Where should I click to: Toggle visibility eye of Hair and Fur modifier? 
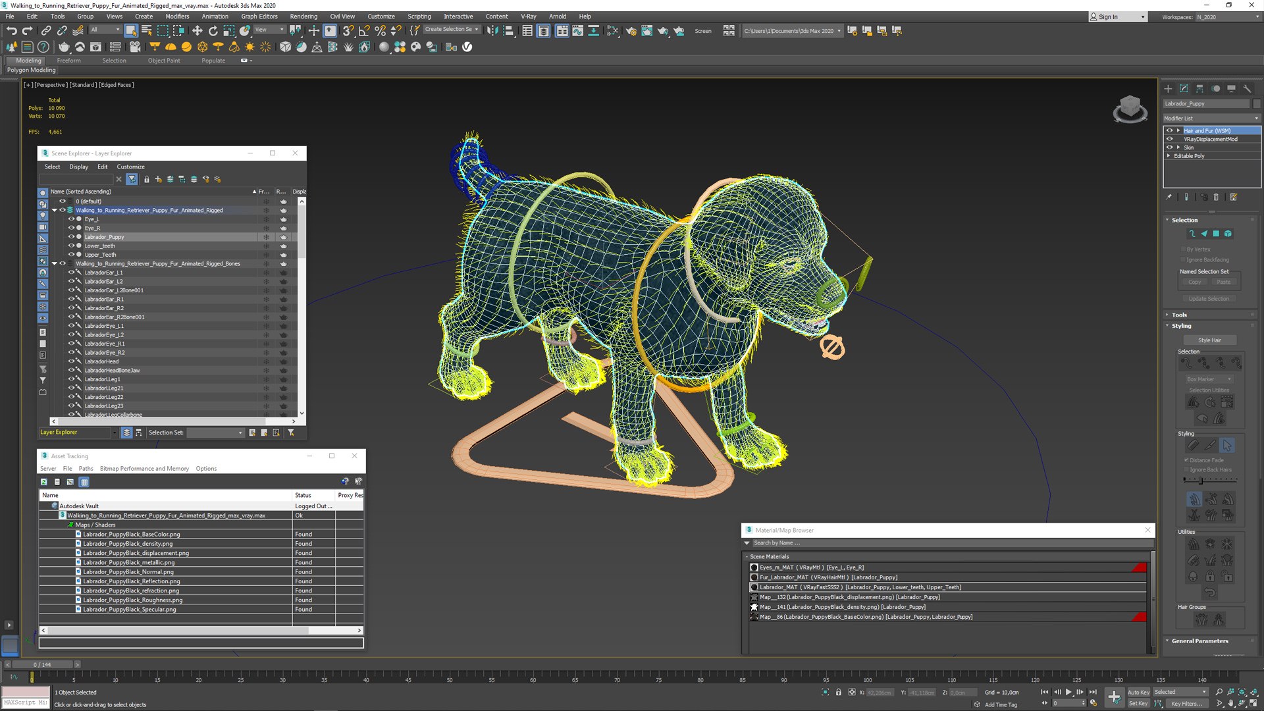click(1170, 130)
